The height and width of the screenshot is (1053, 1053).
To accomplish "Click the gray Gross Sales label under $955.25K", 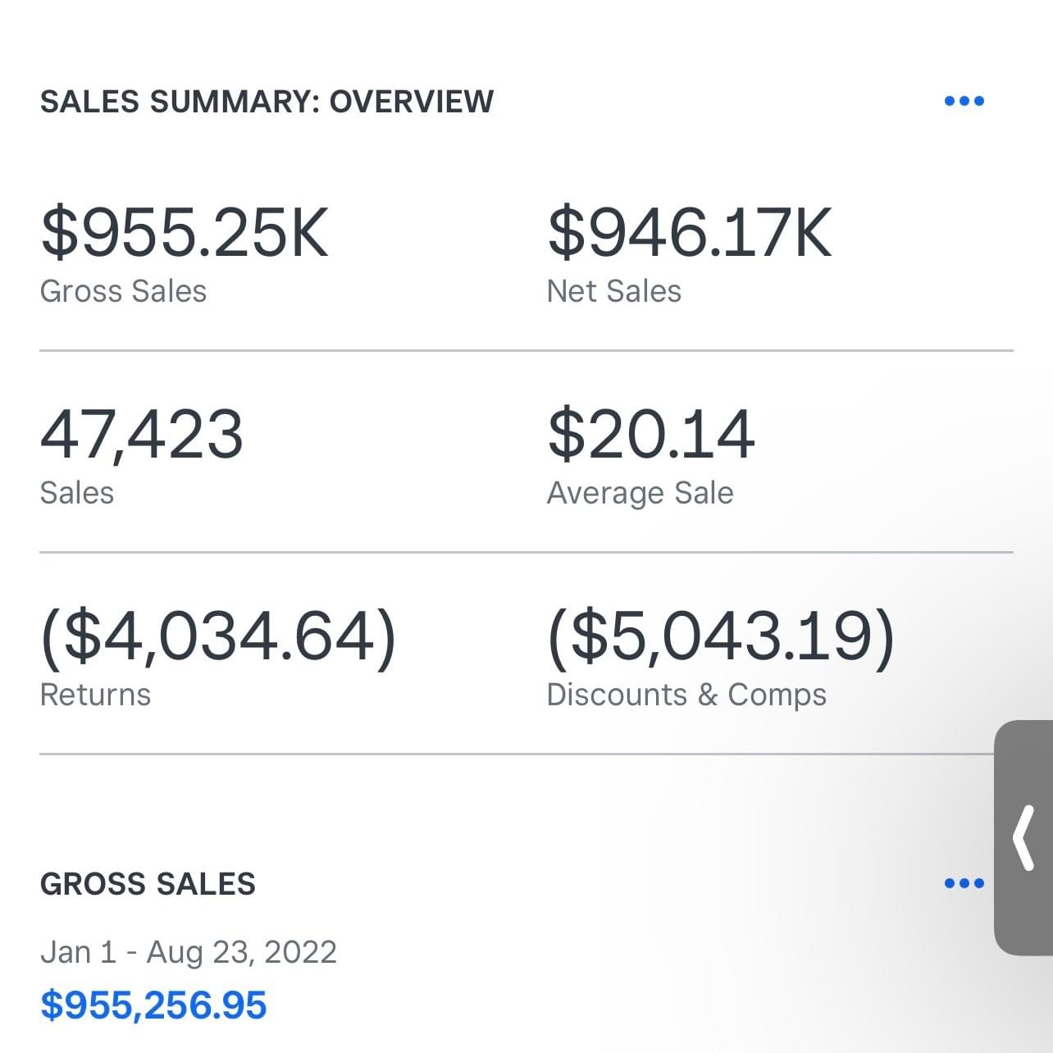I will click(123, 291).
